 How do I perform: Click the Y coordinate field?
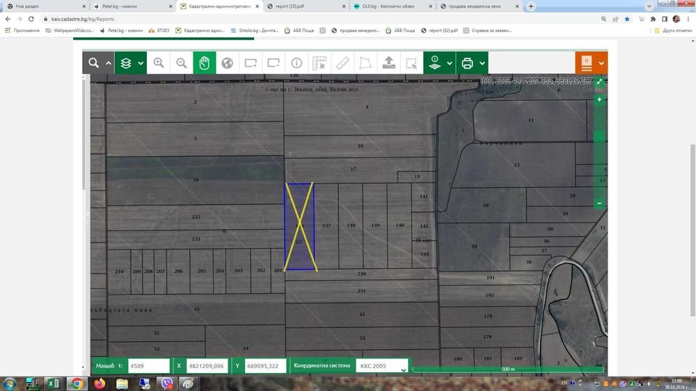[x=265, y=366]
